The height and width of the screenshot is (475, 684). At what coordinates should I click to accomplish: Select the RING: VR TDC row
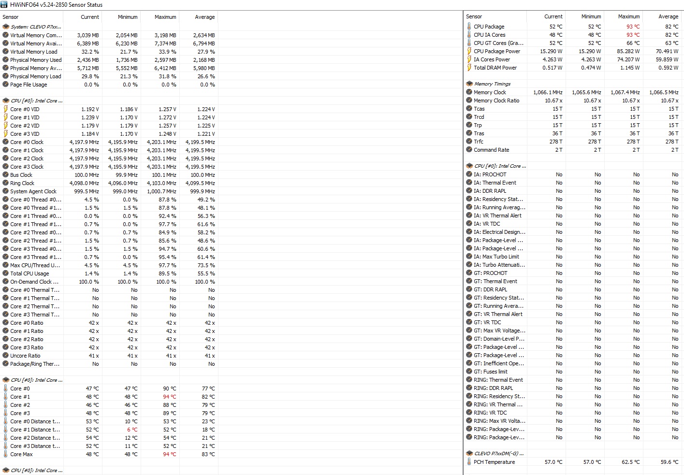[573, 412]
